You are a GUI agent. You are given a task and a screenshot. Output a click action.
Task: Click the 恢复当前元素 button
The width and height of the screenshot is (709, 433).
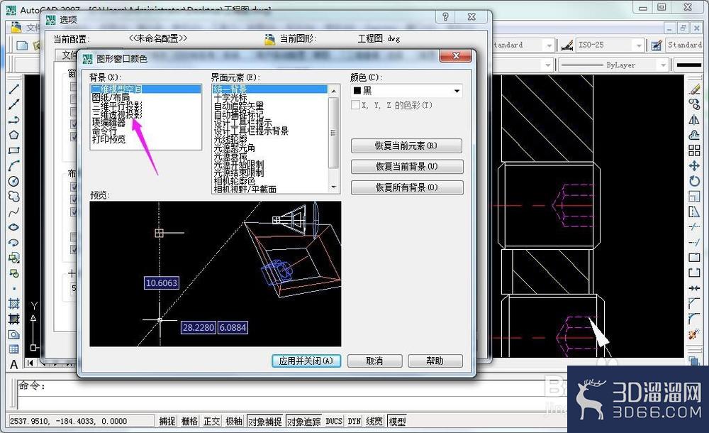[x=406, y=146]
